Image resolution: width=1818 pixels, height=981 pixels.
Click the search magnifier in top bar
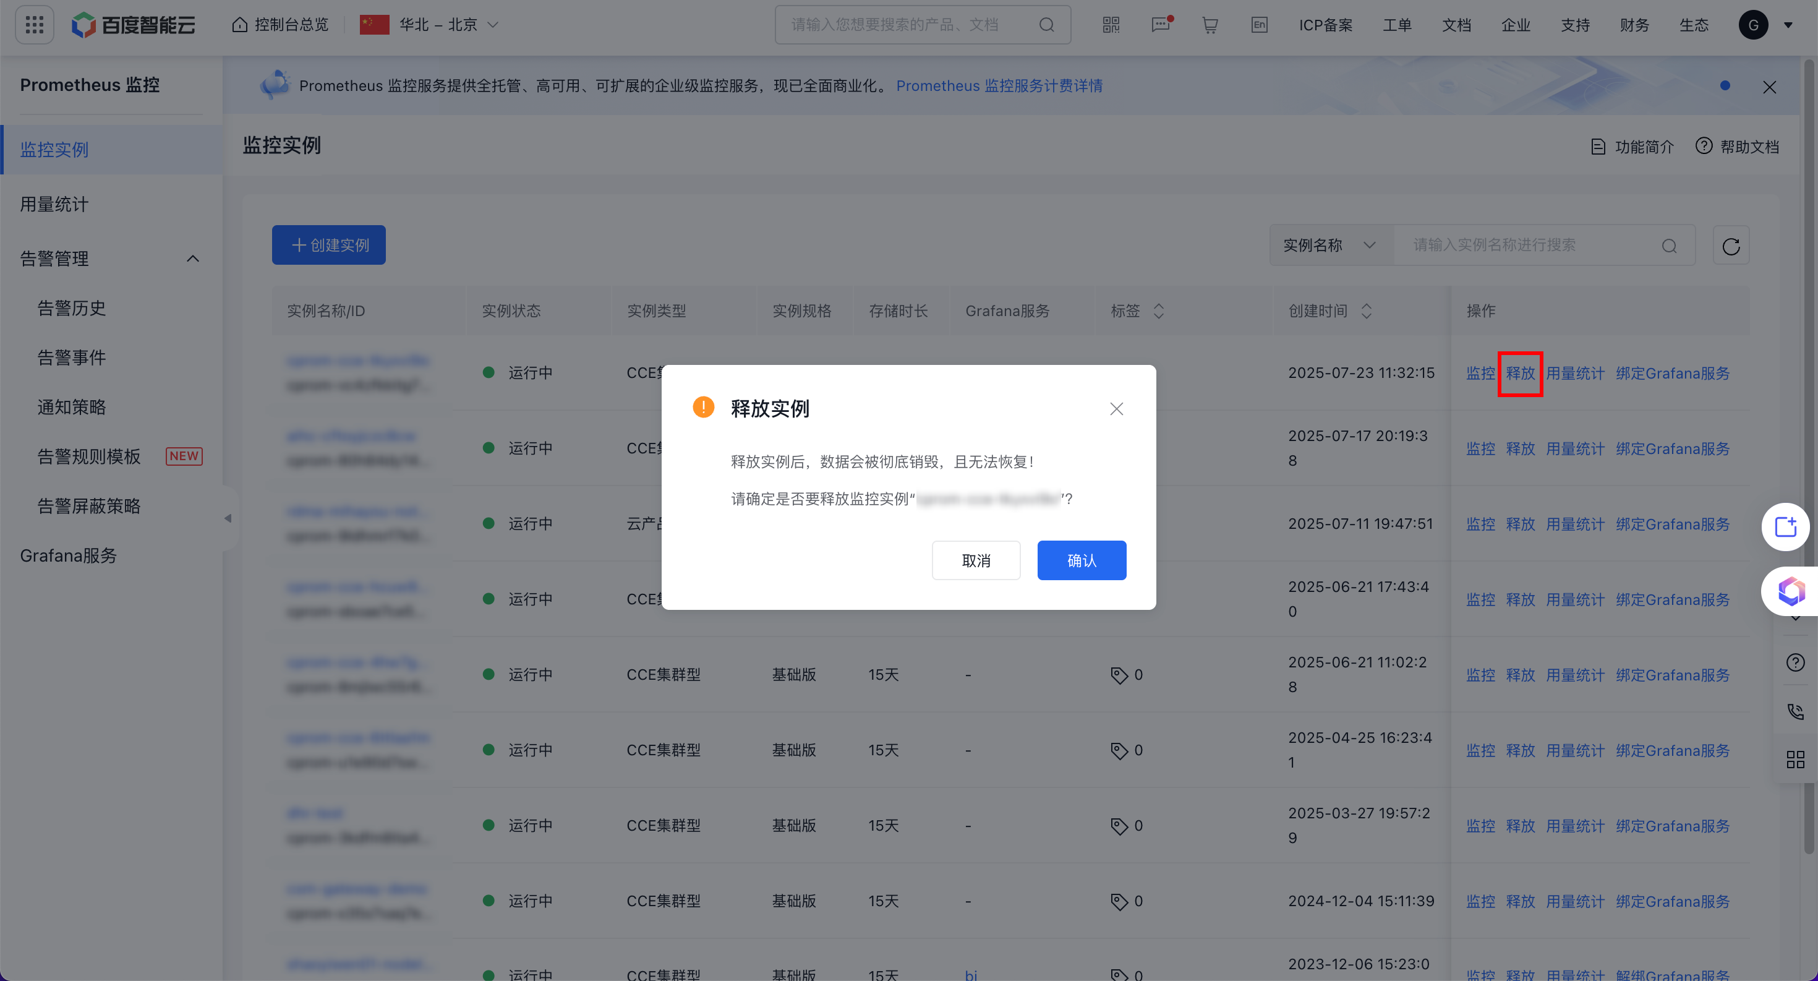pos(1047,25)
